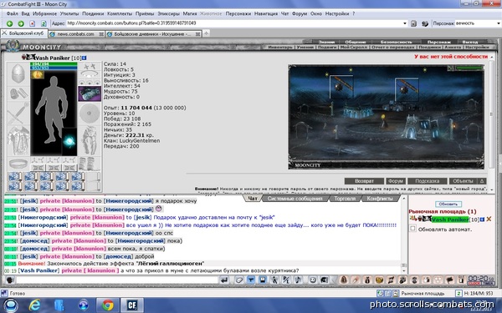Screen dimensions: 502x313
Task: Click the green back navigation arrow
Action: click(x=9, y=23)
